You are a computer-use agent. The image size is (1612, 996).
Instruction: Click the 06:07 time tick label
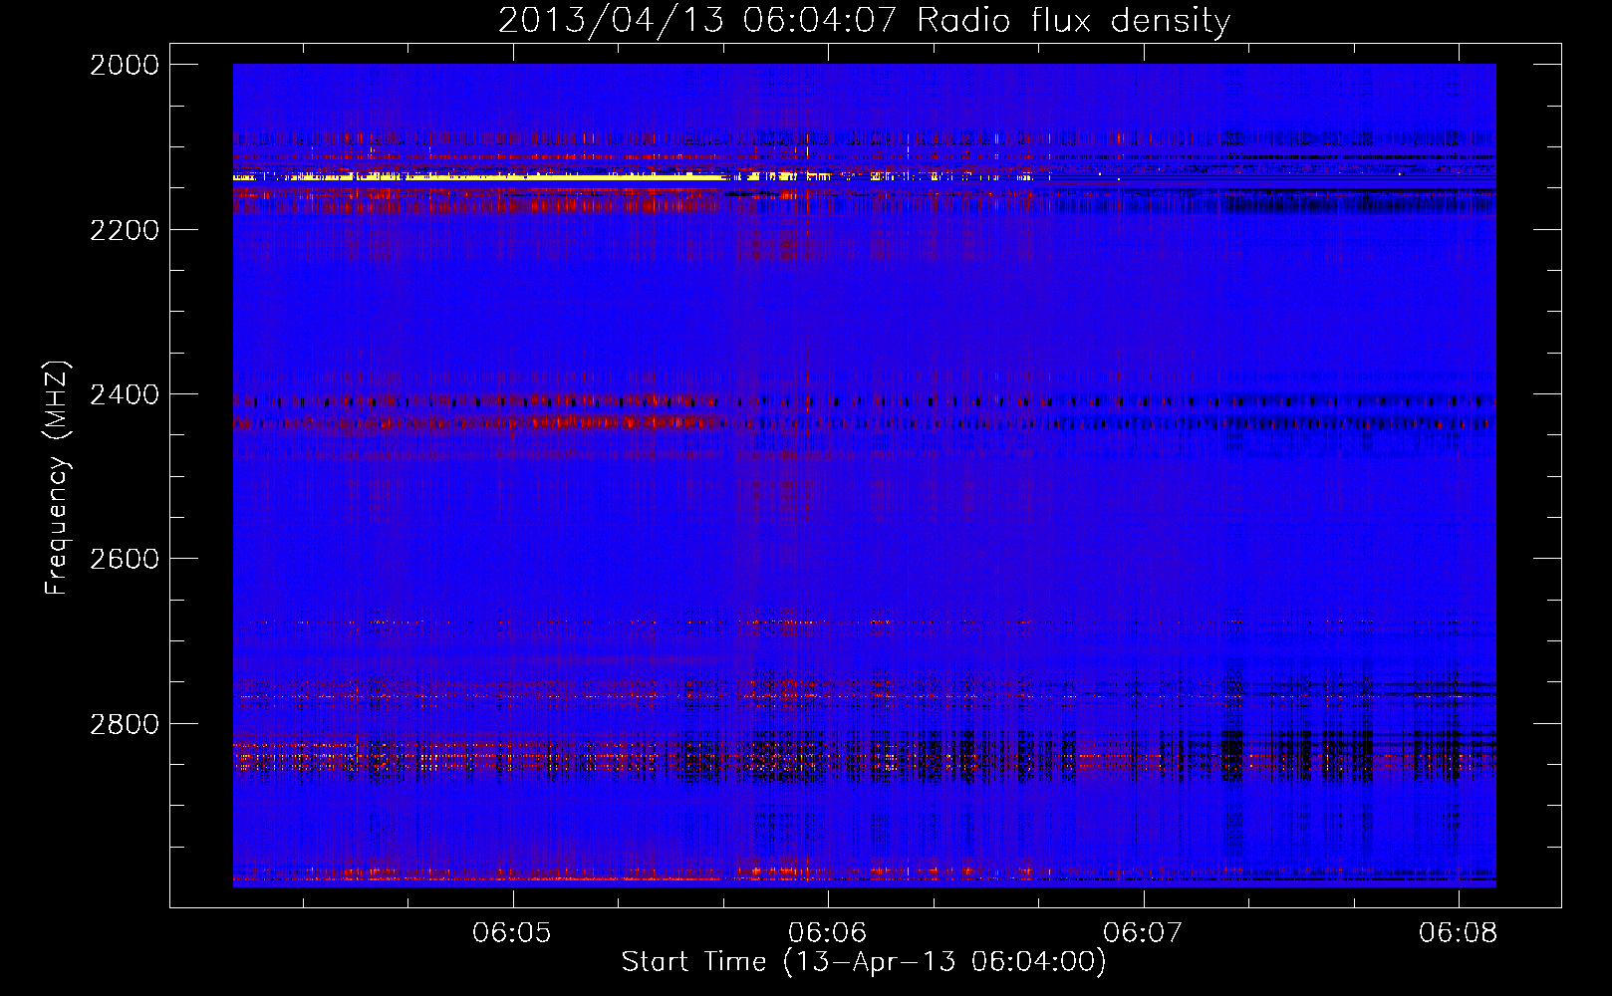click(1144, 932)
